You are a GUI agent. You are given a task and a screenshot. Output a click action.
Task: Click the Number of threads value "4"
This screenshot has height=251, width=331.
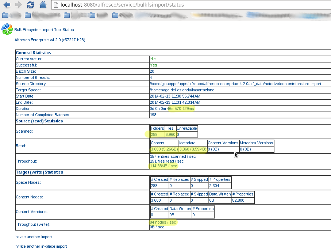151,77
